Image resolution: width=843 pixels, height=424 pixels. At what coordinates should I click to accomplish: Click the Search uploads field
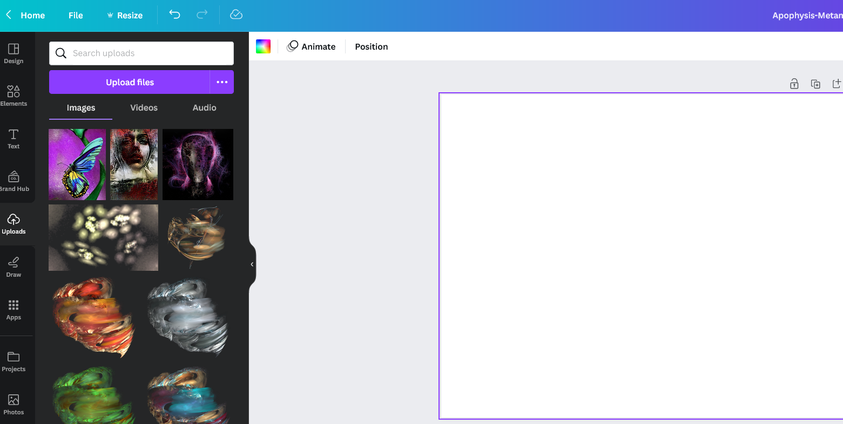(x=141, y=53)
